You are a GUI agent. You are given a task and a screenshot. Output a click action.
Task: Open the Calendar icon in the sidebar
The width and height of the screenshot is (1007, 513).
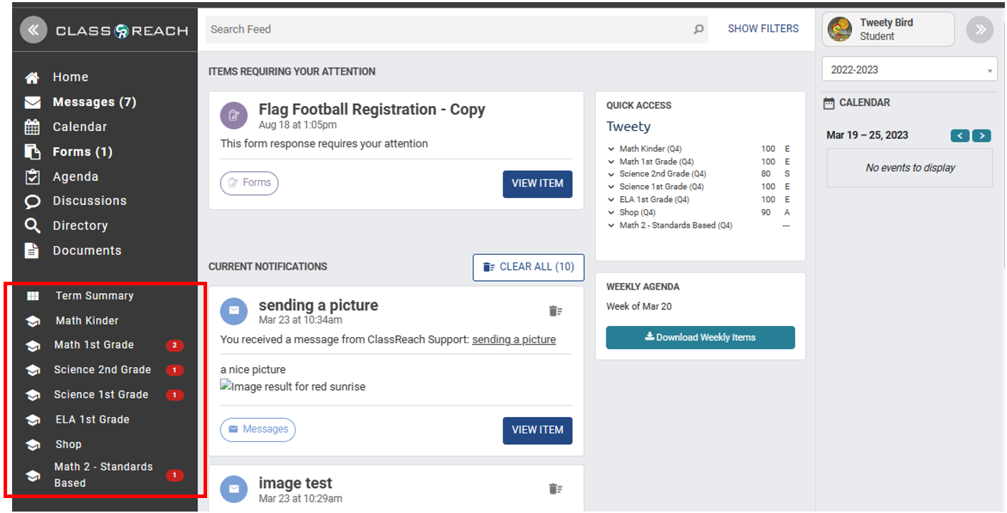[x=32, y=127]
